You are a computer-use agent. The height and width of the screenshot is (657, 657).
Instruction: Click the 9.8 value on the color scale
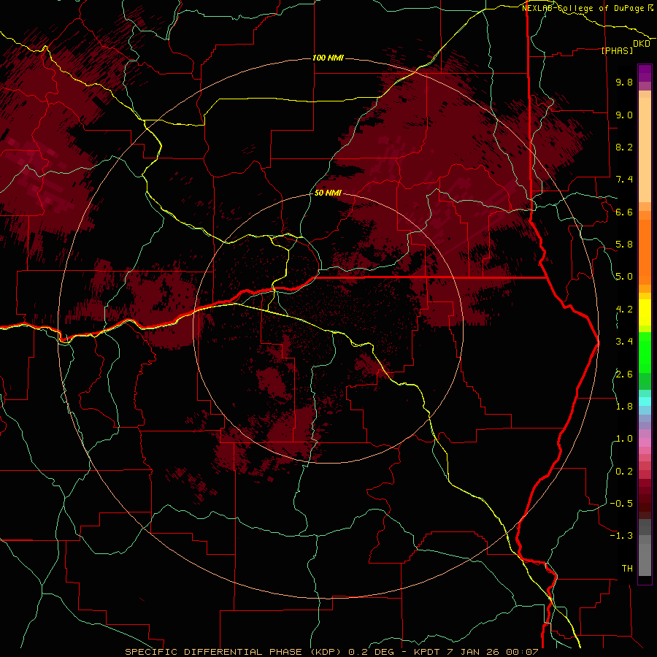[x=624, y=82]
